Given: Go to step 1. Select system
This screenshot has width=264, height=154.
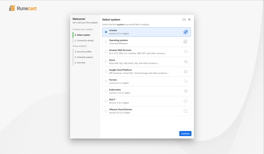Looking at the screenshot, I should pos(82,35).
